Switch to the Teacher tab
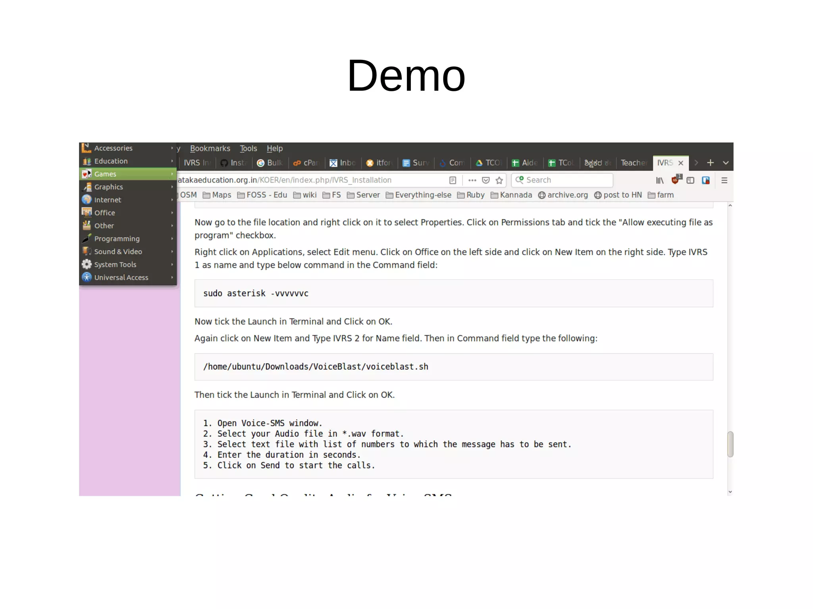The width and height of the screenshot is (813, 609). [x=633, y=163]
